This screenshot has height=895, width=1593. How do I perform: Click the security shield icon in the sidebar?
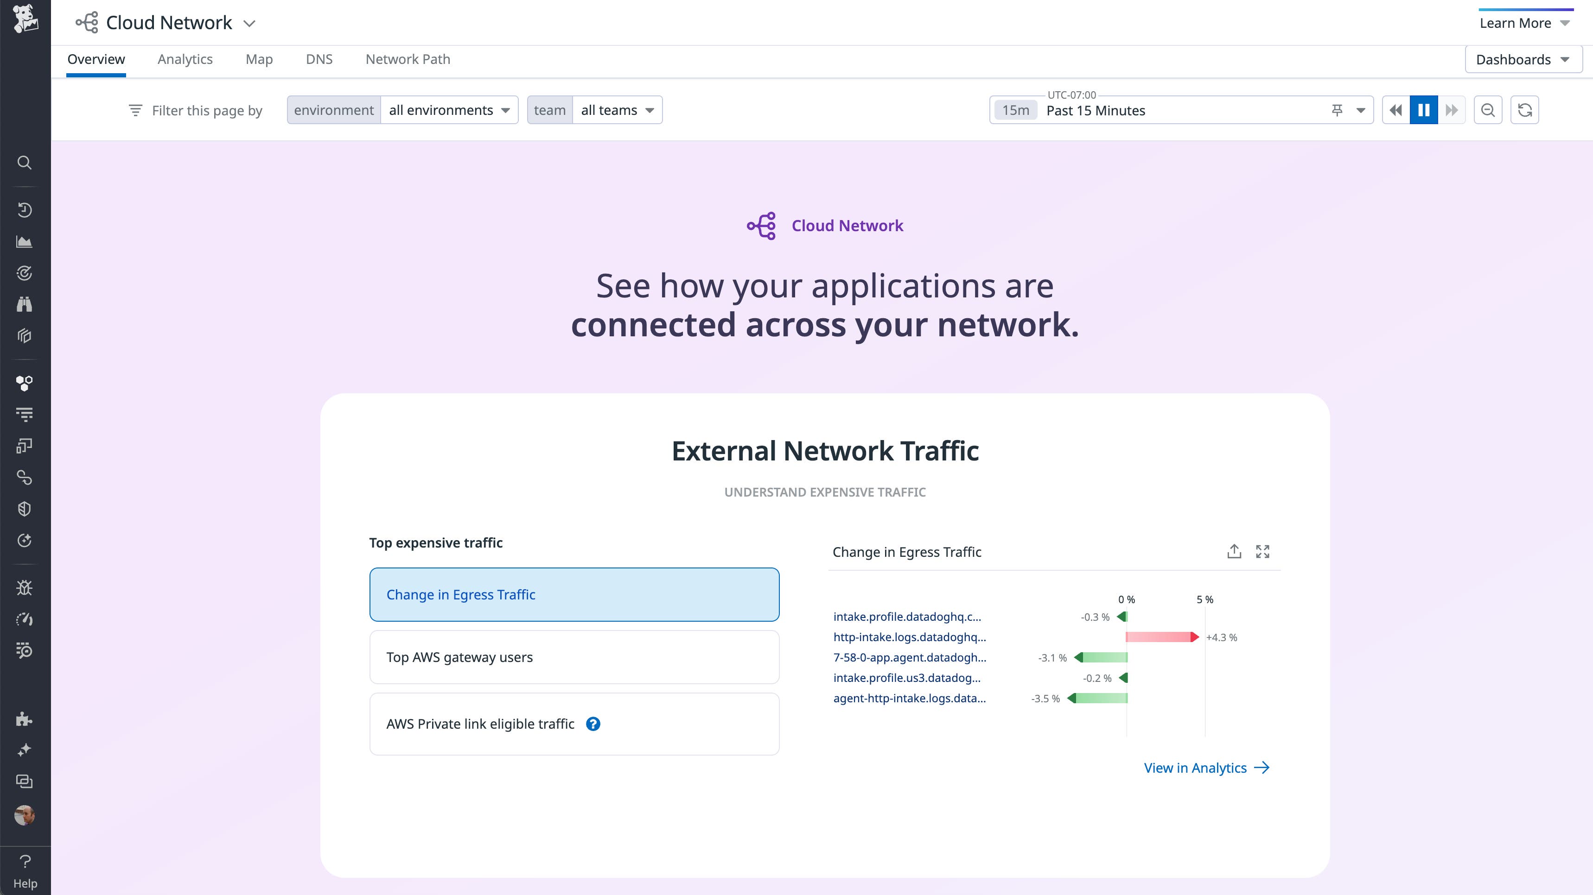[x=25, y=509]
